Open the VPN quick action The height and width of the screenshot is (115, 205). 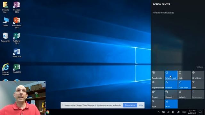click(x=198, y=85)
